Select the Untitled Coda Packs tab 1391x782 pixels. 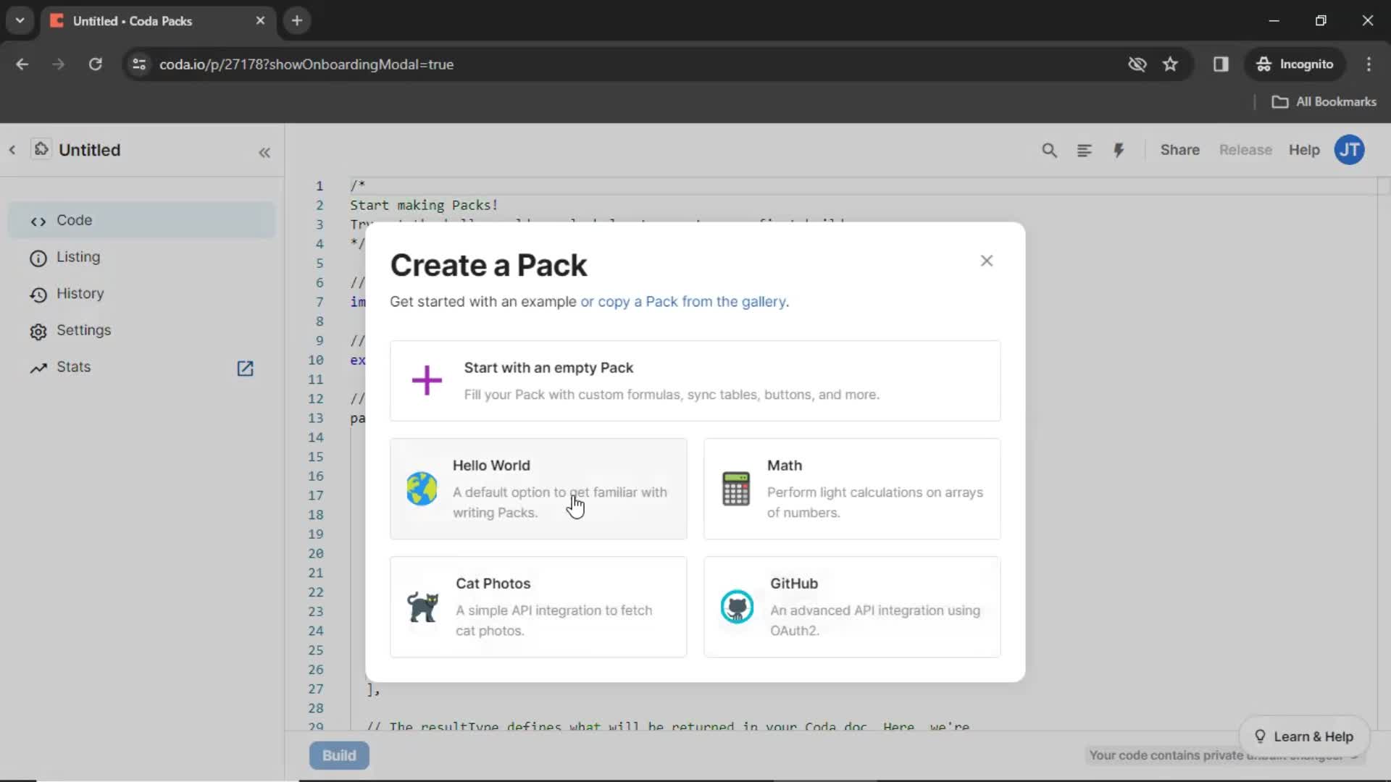click(x=158, y=20)
